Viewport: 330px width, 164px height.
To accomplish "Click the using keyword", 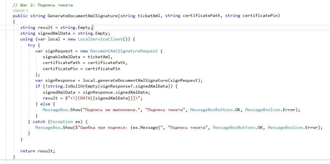I will (26, 39).
